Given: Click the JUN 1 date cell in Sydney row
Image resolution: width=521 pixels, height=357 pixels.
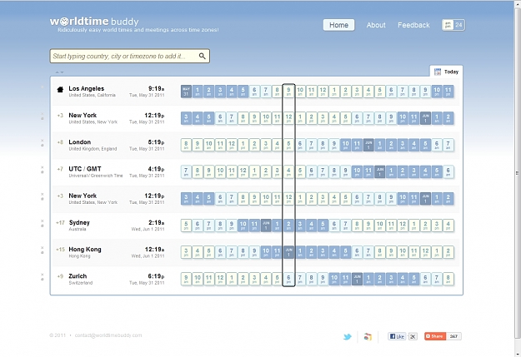Looking at the screenshot, I should (x=266, y=226).
